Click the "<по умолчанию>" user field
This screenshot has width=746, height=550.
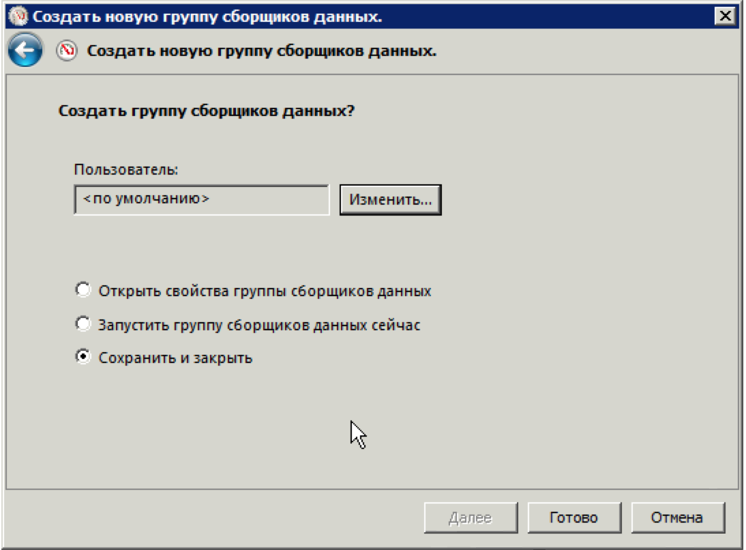pos(201,200)
